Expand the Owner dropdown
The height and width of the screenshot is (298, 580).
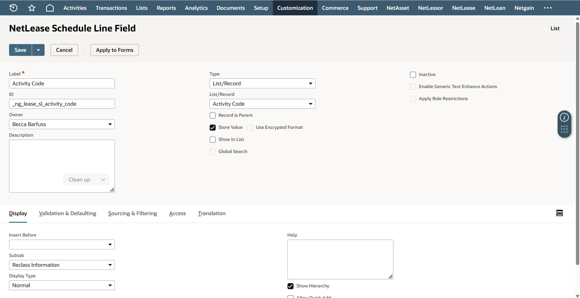(x=62, y=124)
